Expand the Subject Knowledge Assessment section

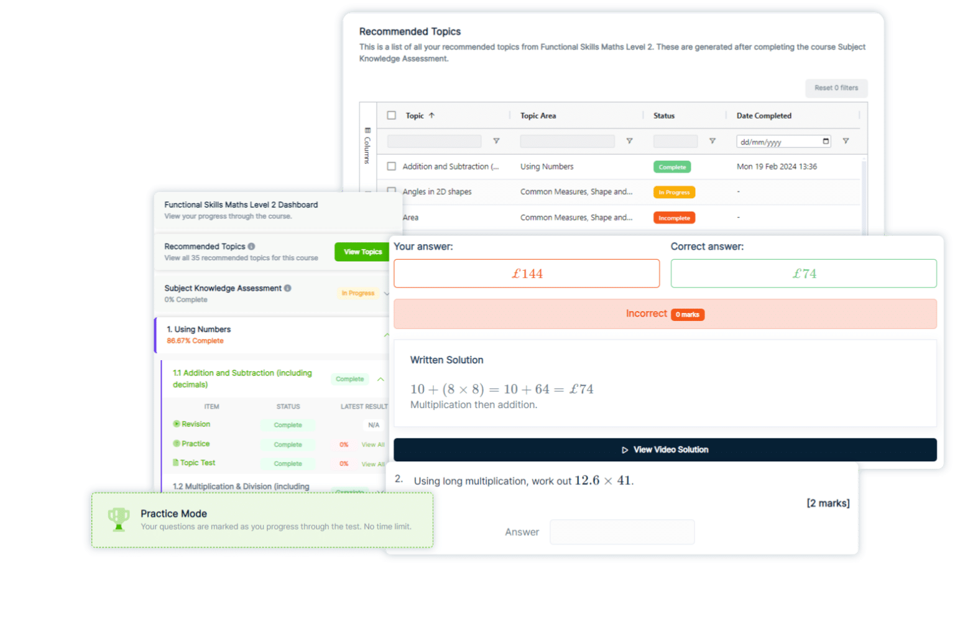coord(386,293)
